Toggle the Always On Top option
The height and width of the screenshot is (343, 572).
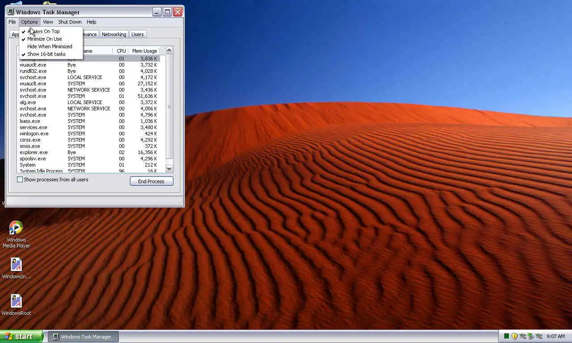(51, 31)
